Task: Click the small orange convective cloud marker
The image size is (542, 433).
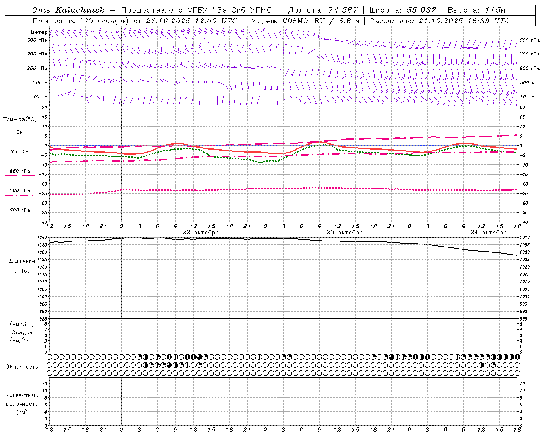Action: click(445, 424)
